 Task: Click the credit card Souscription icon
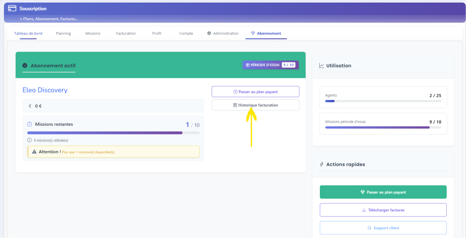coord(12,9)
